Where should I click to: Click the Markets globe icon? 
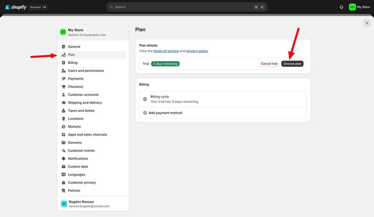64,127
